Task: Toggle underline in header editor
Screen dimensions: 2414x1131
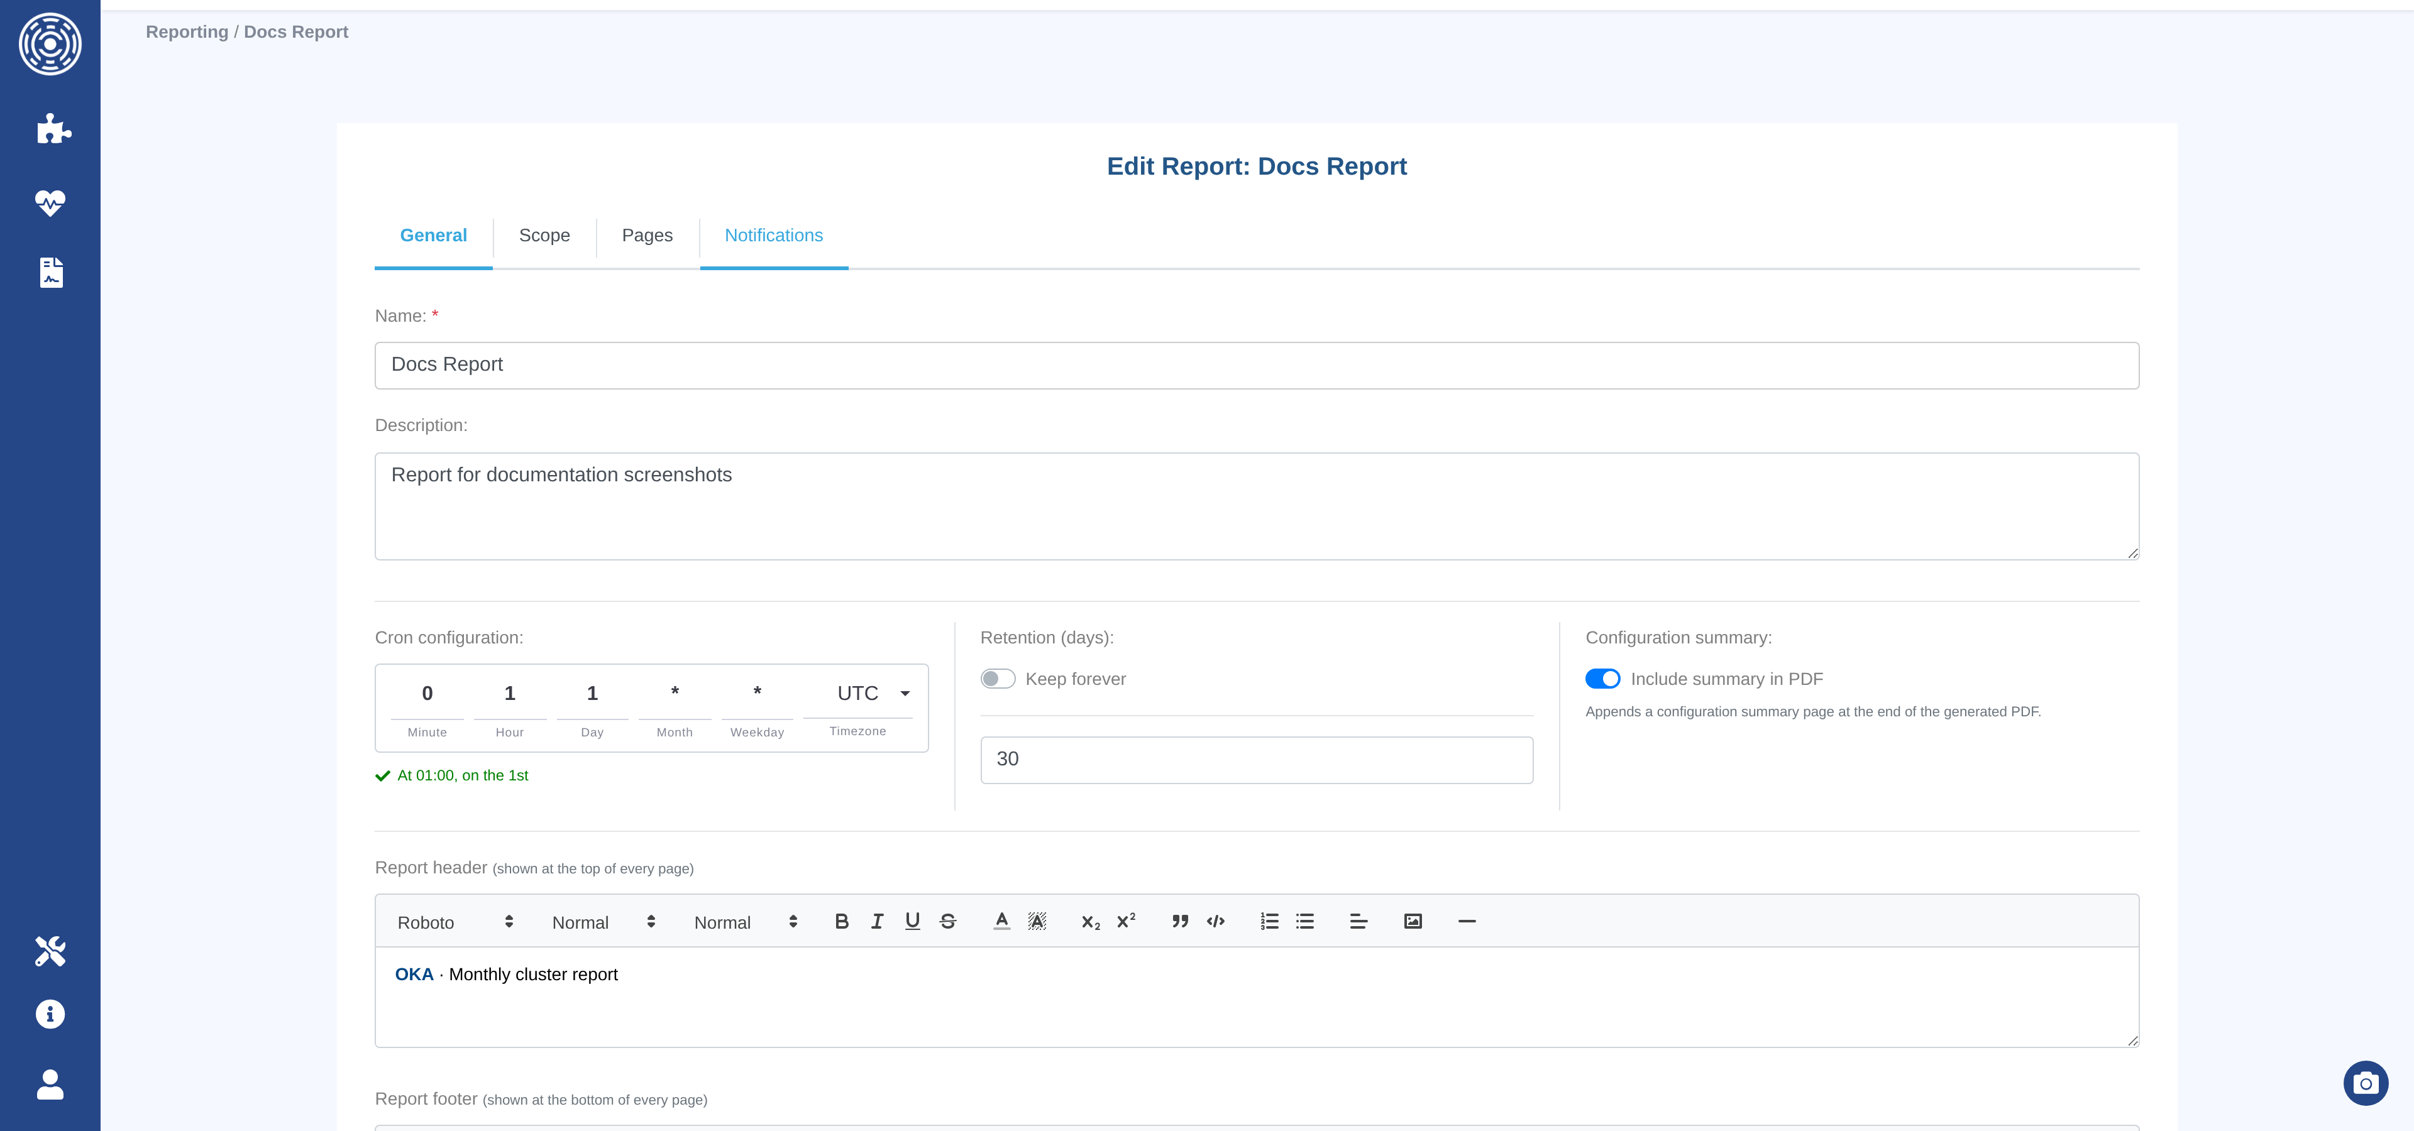Action: click(x=912, y=921)
